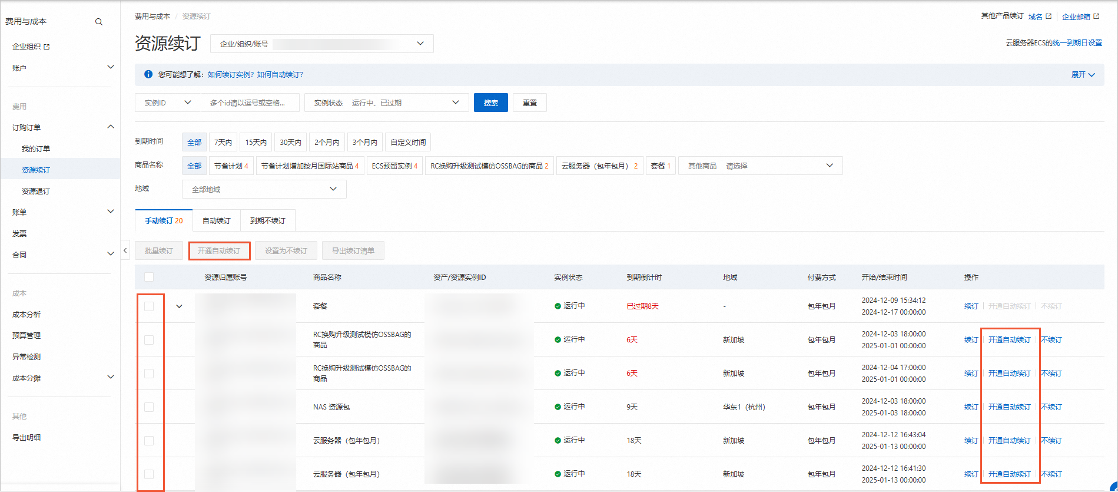Click the search icon in sidebar header
The image size is (1118, 492).
pyautogui.click(x=99, y=22)
